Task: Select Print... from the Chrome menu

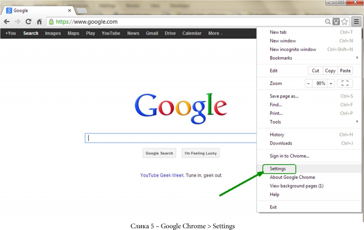Action: [x=309, y=113]
